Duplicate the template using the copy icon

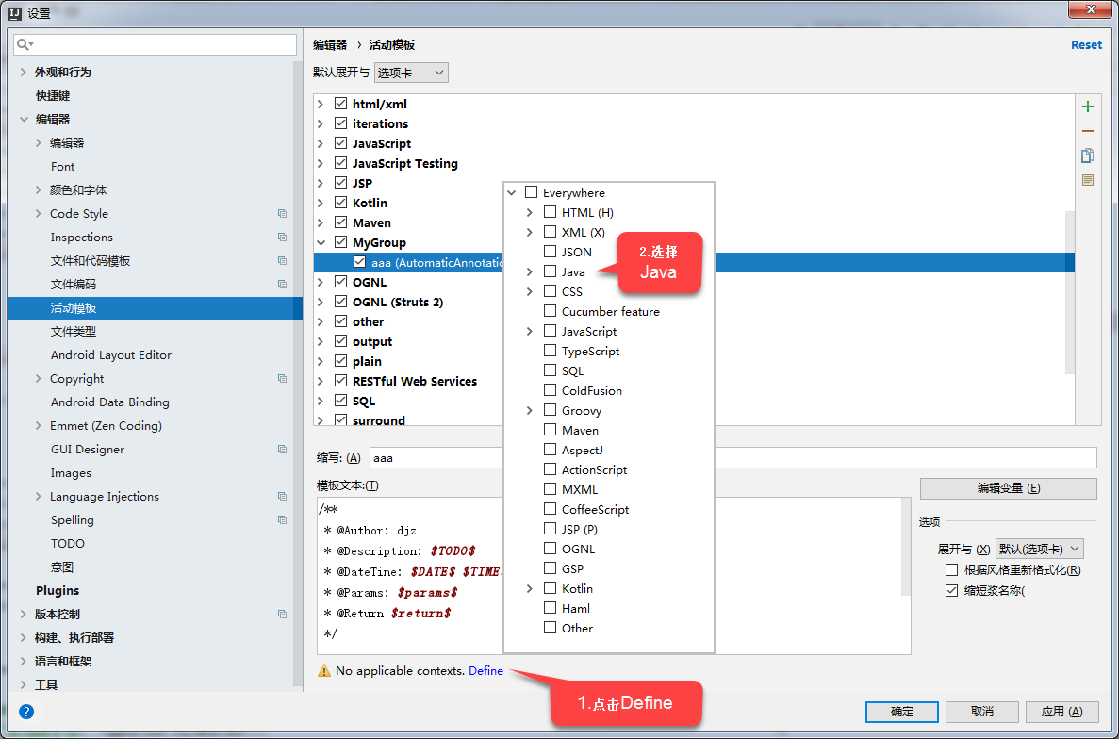1088,156
